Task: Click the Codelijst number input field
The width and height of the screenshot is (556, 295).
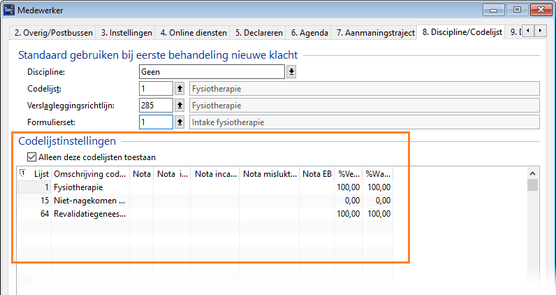Action: click(156, 88)
